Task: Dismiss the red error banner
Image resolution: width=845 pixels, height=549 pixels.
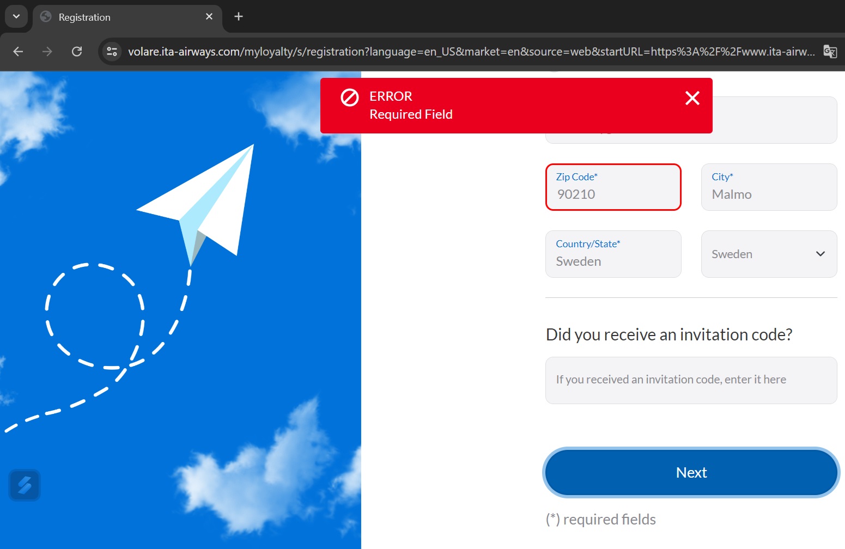Action: point(692,98)
